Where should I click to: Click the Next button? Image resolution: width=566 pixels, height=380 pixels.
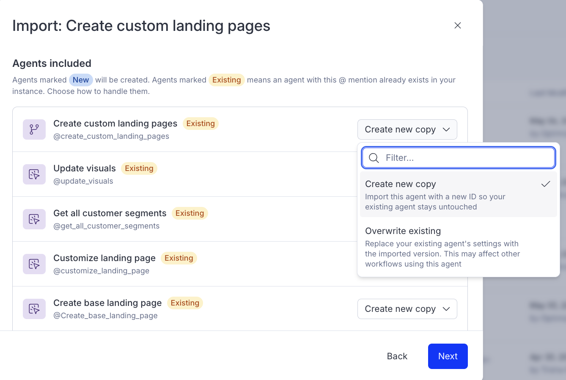tap(448, 356)
